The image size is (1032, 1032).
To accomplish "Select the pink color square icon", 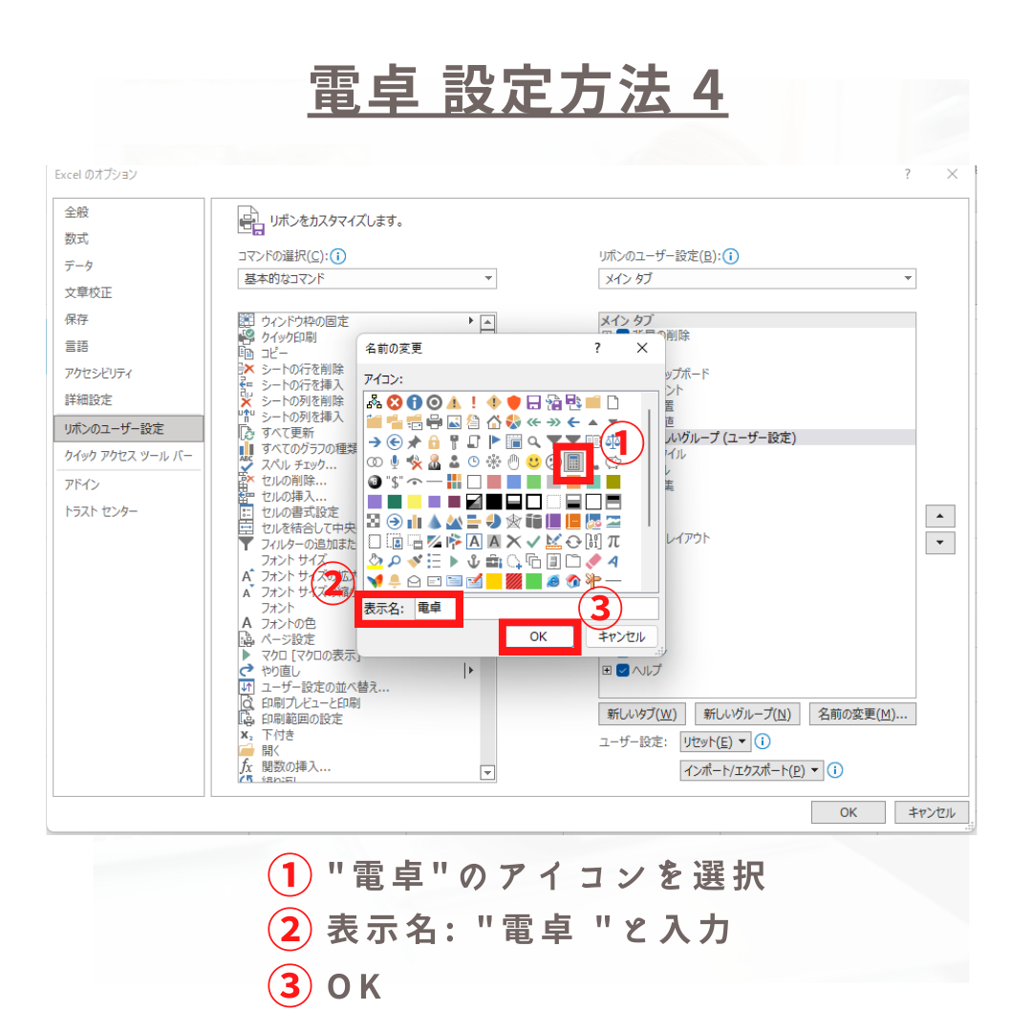I will [x=494, y=483].
